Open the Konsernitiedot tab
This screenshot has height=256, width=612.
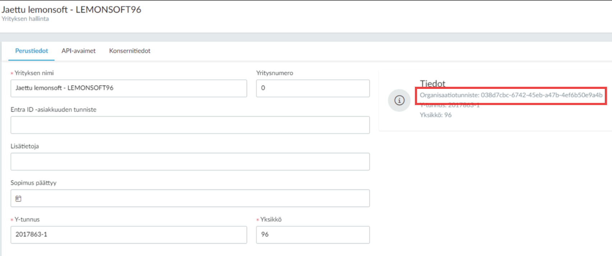coord(130,51)
